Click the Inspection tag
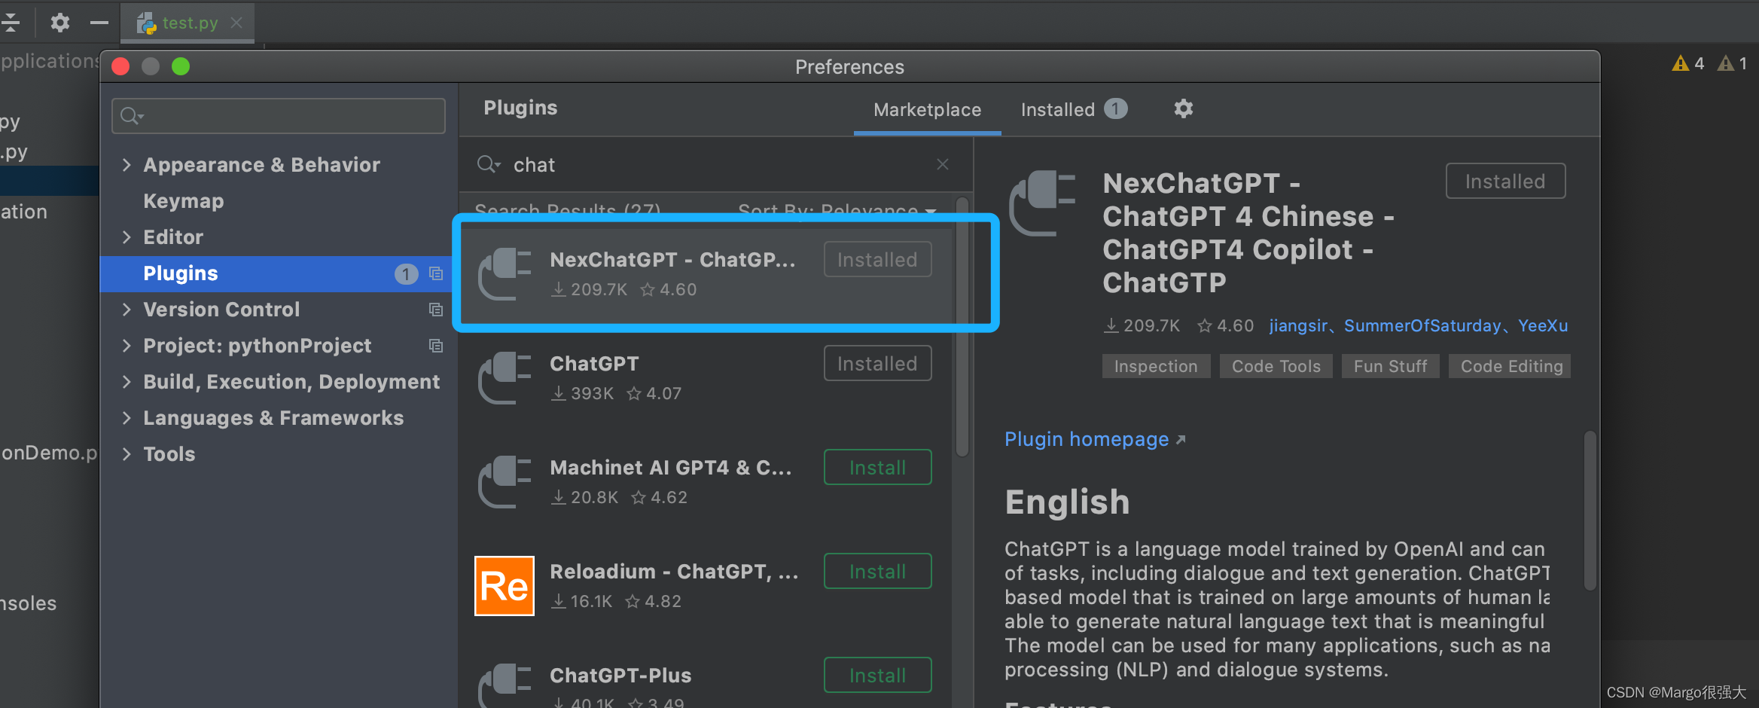The width and height of the screenshot is (1759, 708). point(1156,366)
